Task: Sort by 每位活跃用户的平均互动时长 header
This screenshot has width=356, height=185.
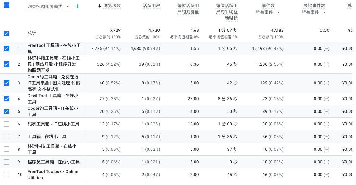Action: [227, 12]
